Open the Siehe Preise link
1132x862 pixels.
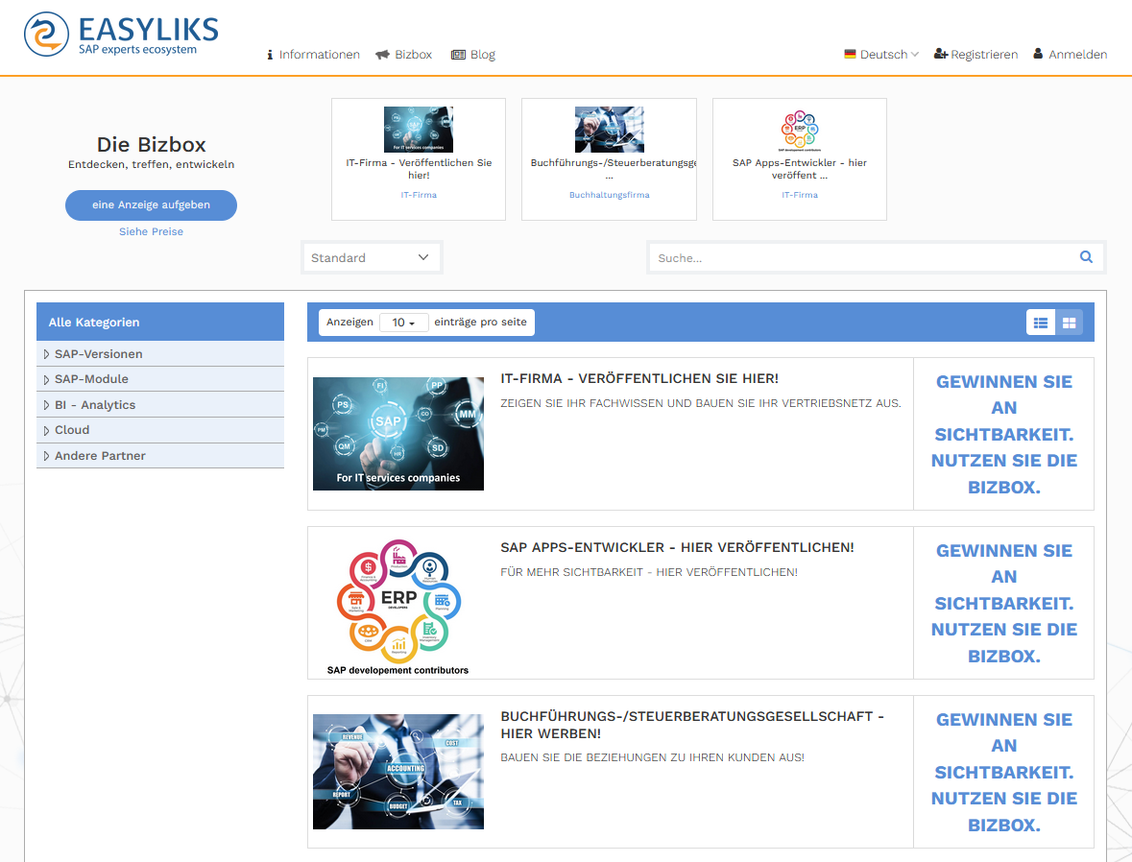151,231
